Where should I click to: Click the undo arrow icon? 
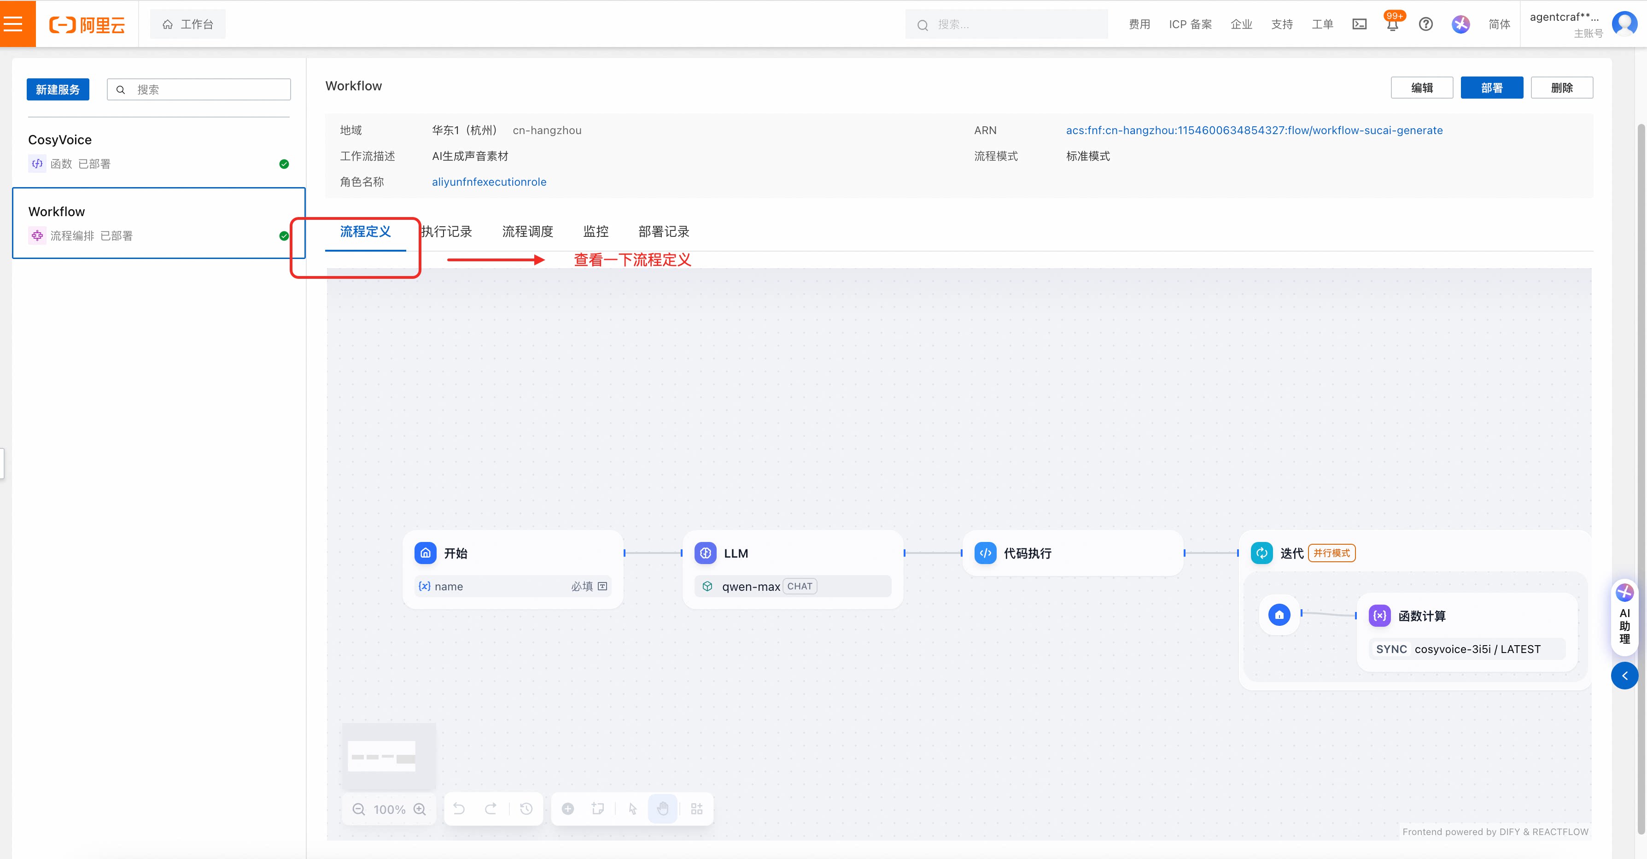pyautogui.click(x=459, y=809)
